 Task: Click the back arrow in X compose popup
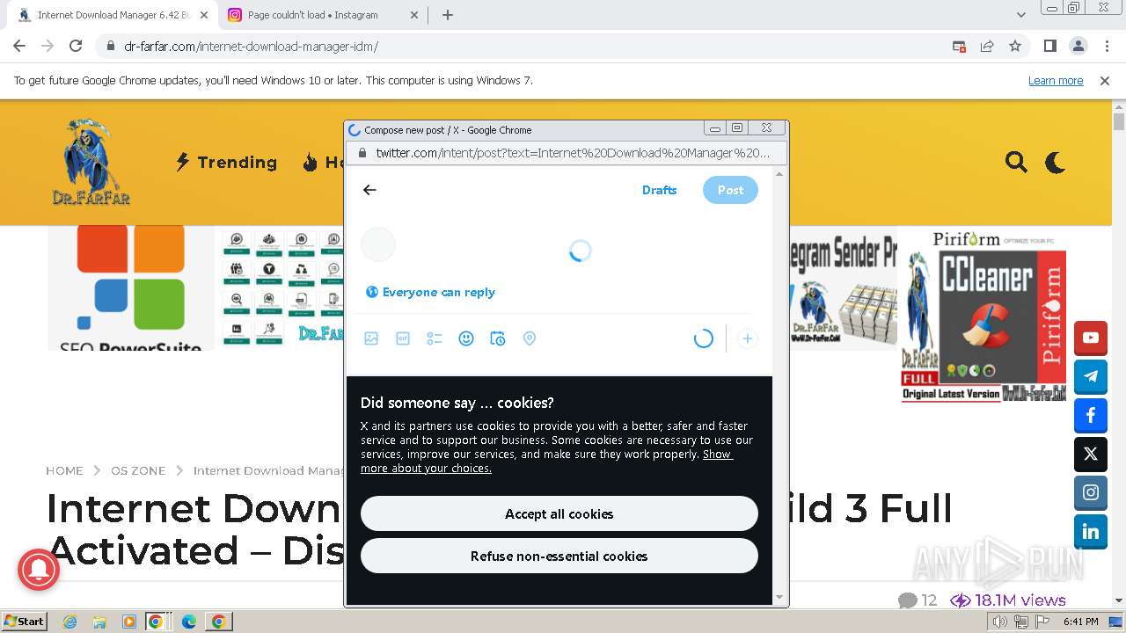[369, 190]
